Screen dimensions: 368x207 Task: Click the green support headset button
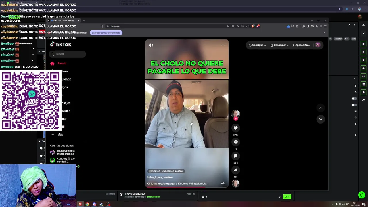coord(362,195)
